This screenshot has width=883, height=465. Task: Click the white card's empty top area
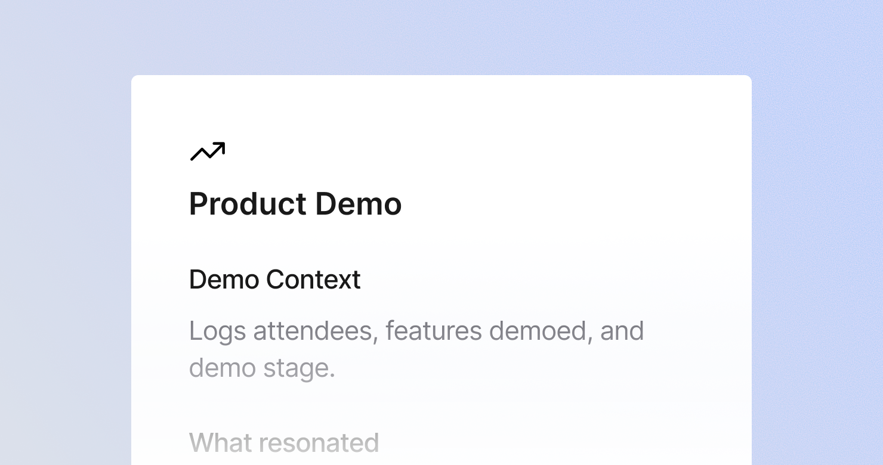tap(441, 107)
